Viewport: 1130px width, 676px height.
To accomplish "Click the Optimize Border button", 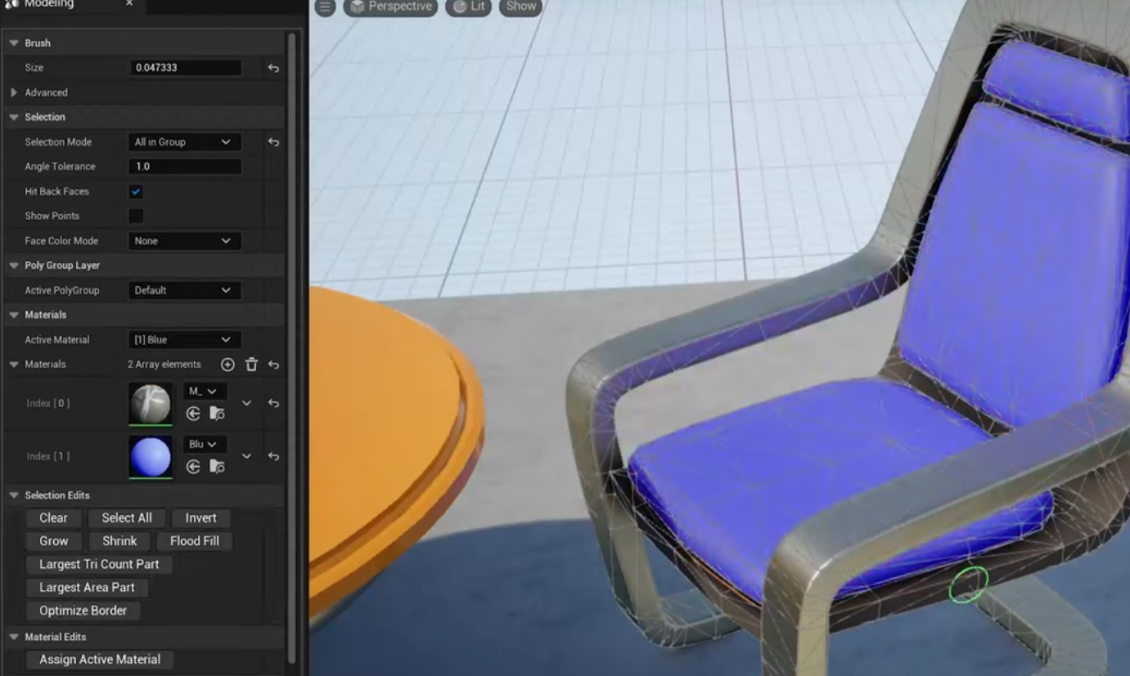I will (x=83, y=611).
